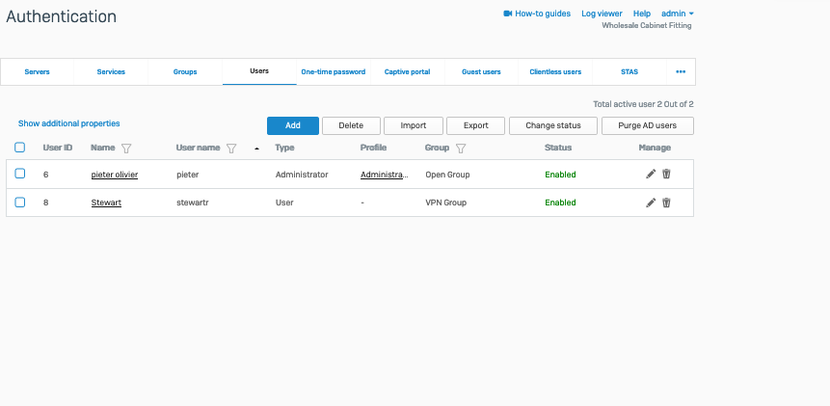Edit the Stewart user with pencil icon
This screenshot has width=830, height=406.
click(x=651, y=203)
